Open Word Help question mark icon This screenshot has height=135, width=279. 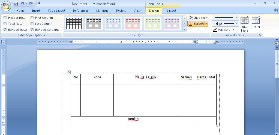pyautogui.click(x=276, y=10)
